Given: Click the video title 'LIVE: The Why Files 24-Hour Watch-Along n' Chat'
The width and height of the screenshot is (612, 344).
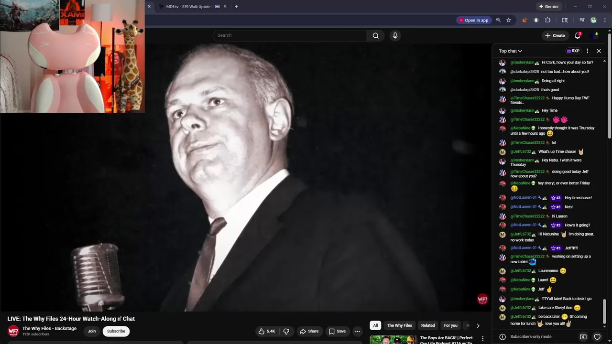Looking at the screenshot, I should click(x=71, y=319).
